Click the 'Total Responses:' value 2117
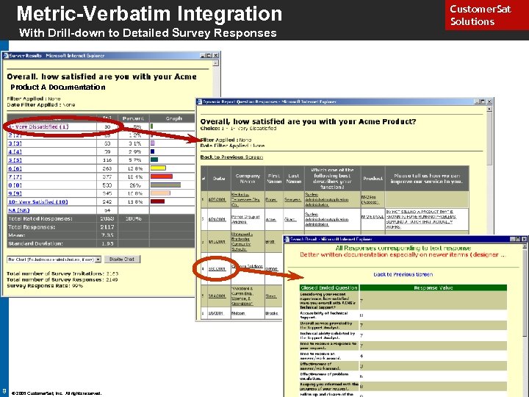The height and width of the screenshot is (397, 529). coord(107,227)
